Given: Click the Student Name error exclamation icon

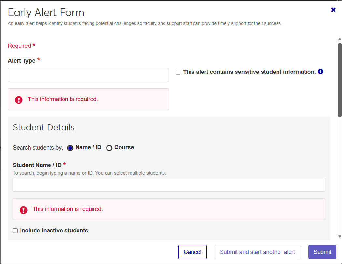Looking at the screenshot, I should tap(23, 210).
